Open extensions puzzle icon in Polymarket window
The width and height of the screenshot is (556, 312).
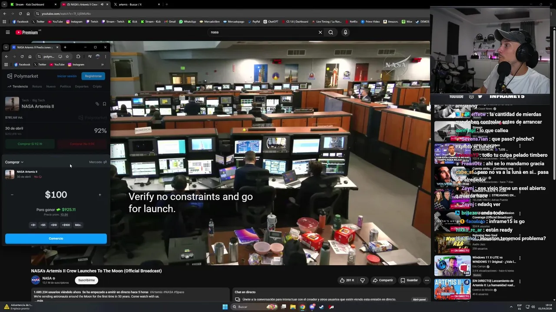[x=78, y=56]
